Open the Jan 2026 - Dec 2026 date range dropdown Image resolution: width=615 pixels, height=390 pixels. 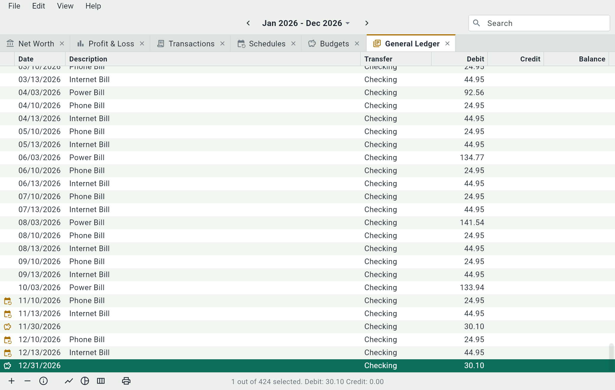click(x=306, y=23)
